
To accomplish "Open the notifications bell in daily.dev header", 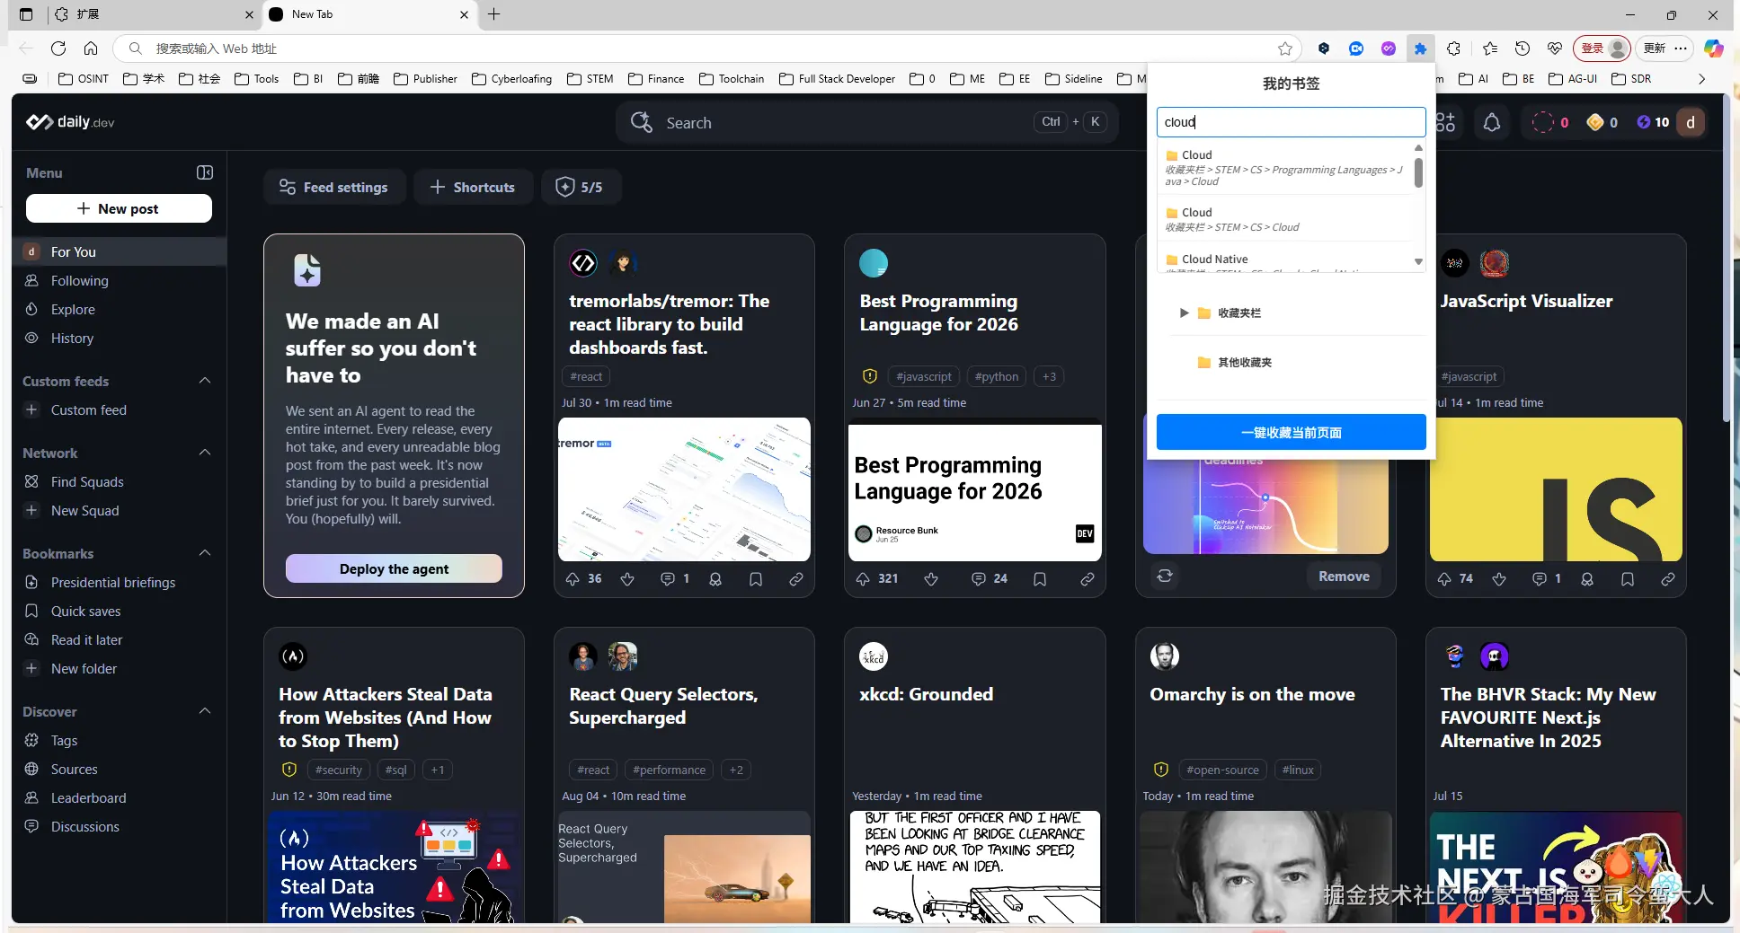I will [1492, 122].
